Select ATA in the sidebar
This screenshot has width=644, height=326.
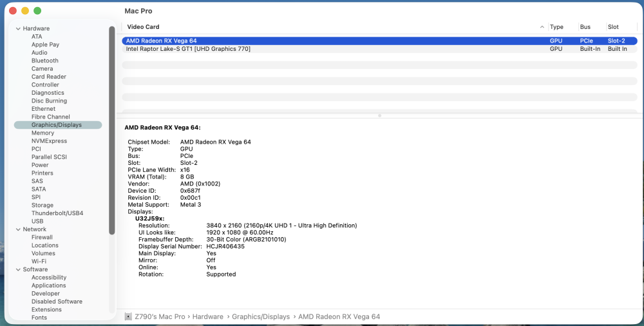[x=37, y=37]
